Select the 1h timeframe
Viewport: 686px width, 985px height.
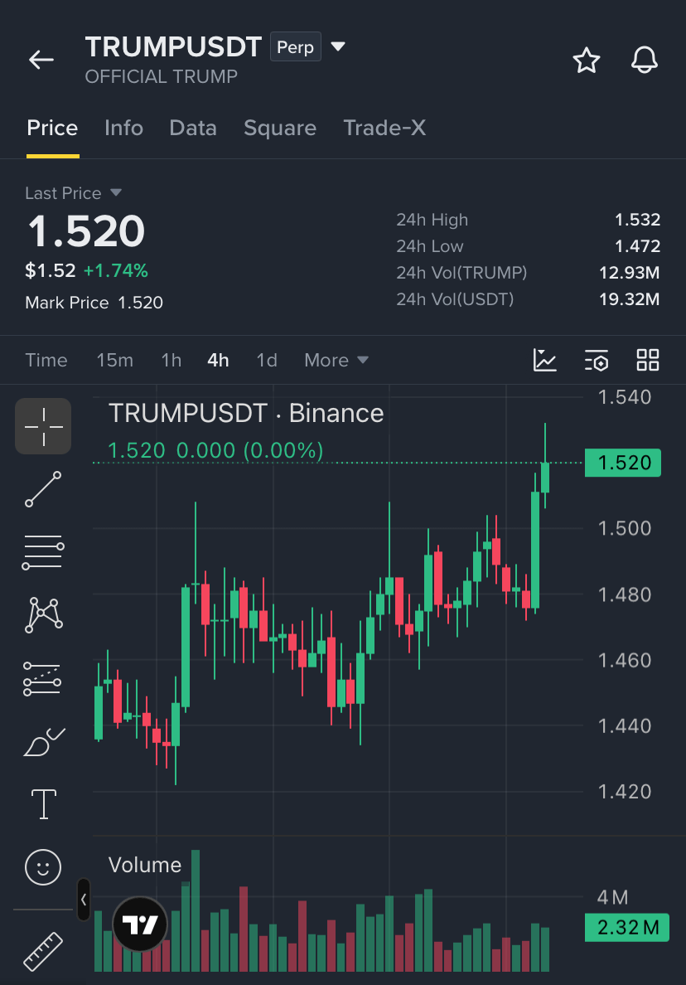171,360
